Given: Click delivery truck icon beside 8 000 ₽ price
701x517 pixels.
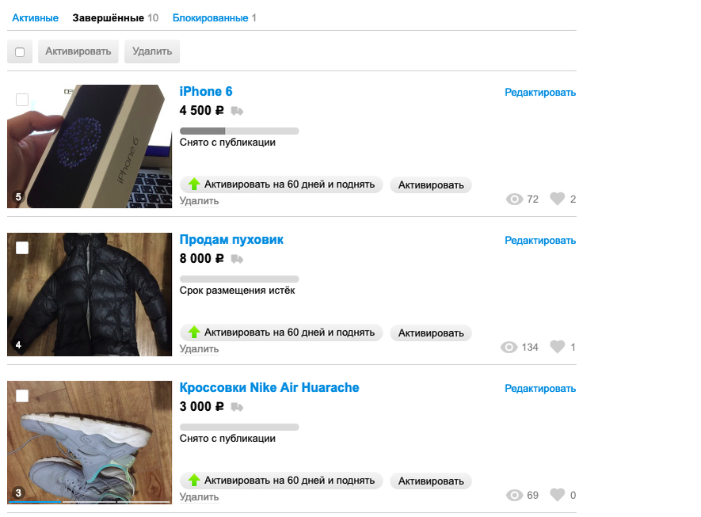Looking at the screenshot, I should tap(237, 259).
